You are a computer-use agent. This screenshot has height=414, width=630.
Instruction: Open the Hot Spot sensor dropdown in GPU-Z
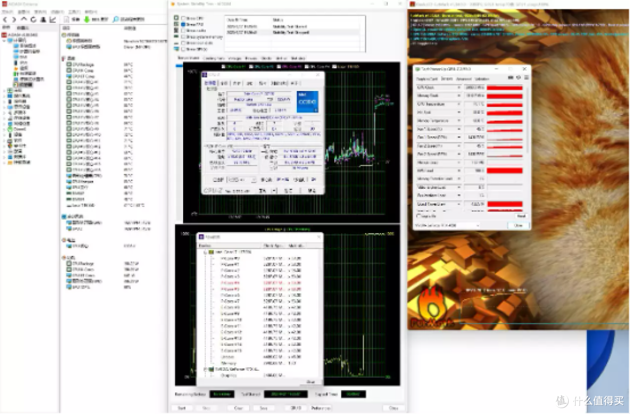pyautogui.click(x=459, y=113)
